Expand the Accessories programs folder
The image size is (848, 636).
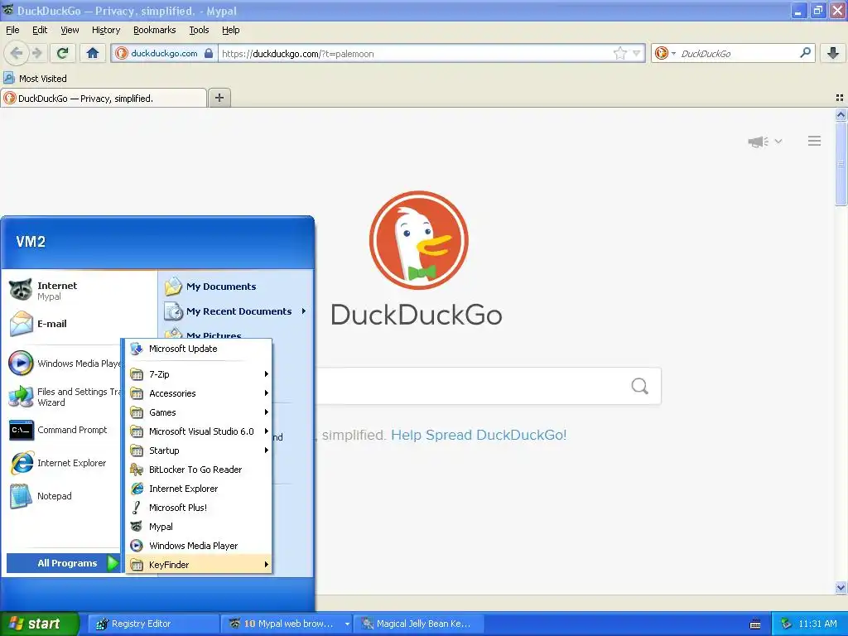[x=199, y=393]
